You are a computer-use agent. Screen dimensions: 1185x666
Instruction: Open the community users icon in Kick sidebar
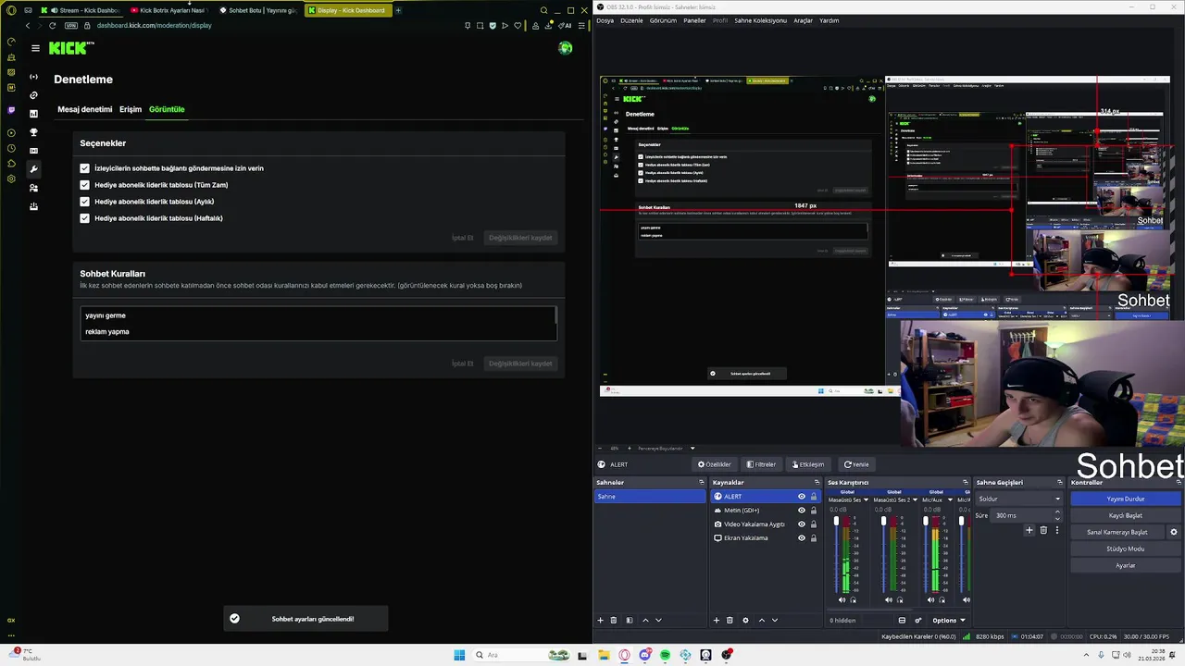(x=34, y=188)
